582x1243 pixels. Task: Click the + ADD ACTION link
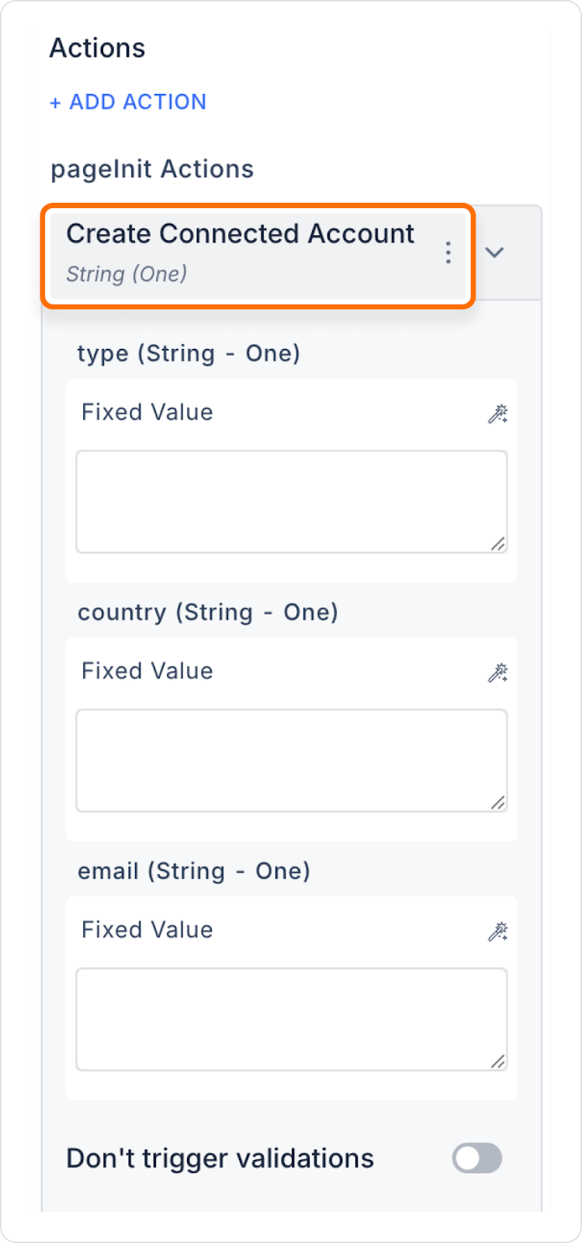(x=128, y=102)
